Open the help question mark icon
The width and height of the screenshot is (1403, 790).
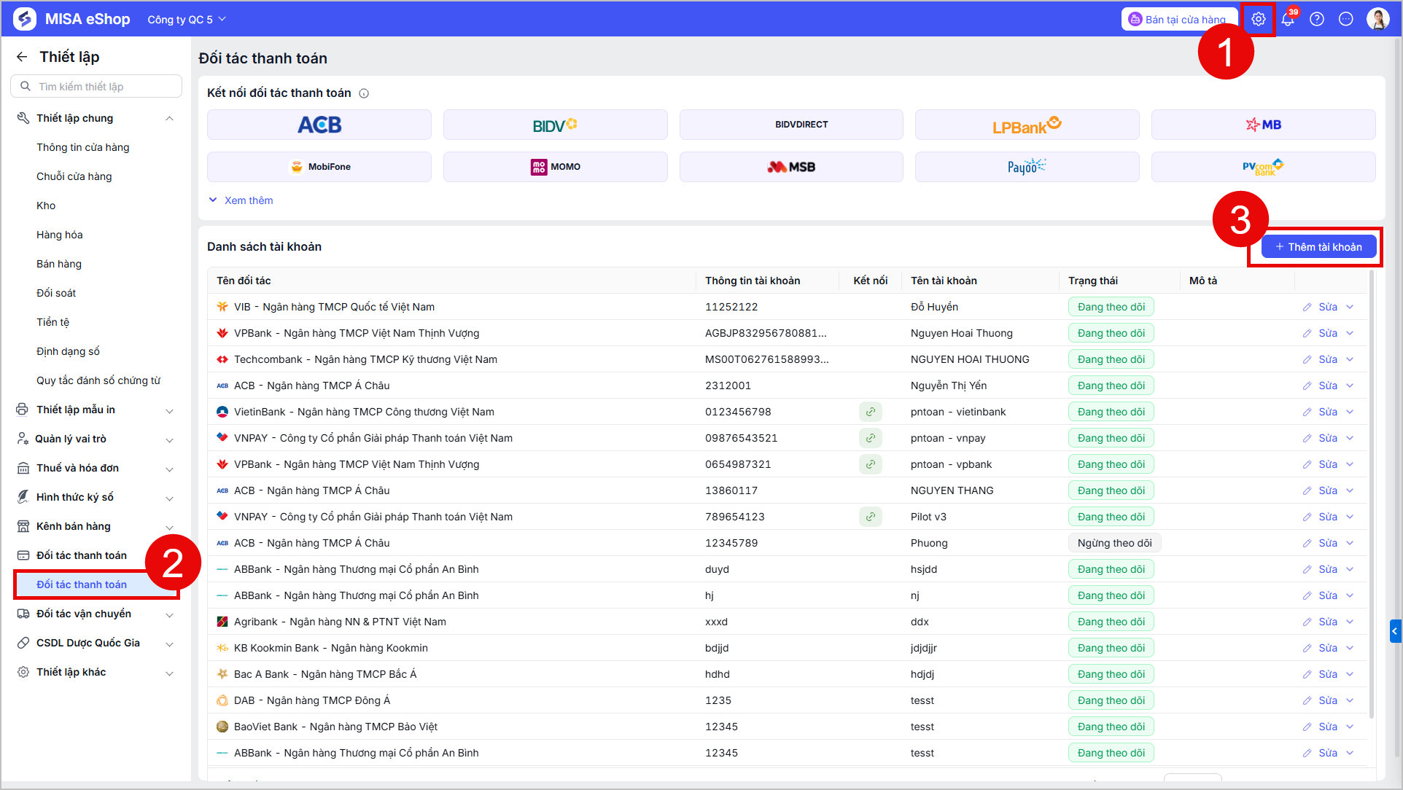point(1317,20)
